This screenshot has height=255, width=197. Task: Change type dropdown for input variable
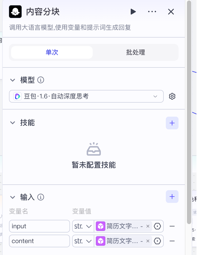tap(83, 226)
